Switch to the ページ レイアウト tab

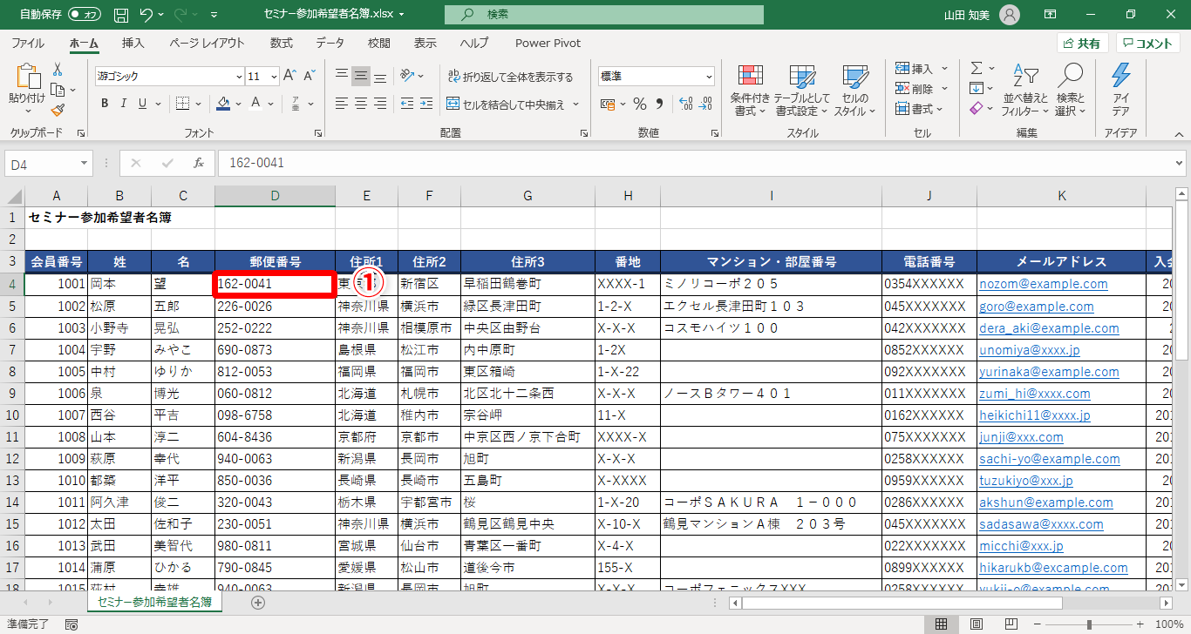coord(207,44)
